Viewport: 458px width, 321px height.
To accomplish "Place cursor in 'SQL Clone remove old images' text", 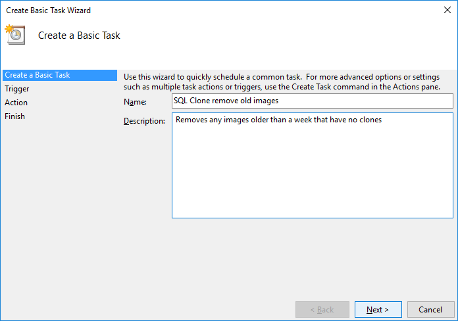I will click(x=225, y=101).
